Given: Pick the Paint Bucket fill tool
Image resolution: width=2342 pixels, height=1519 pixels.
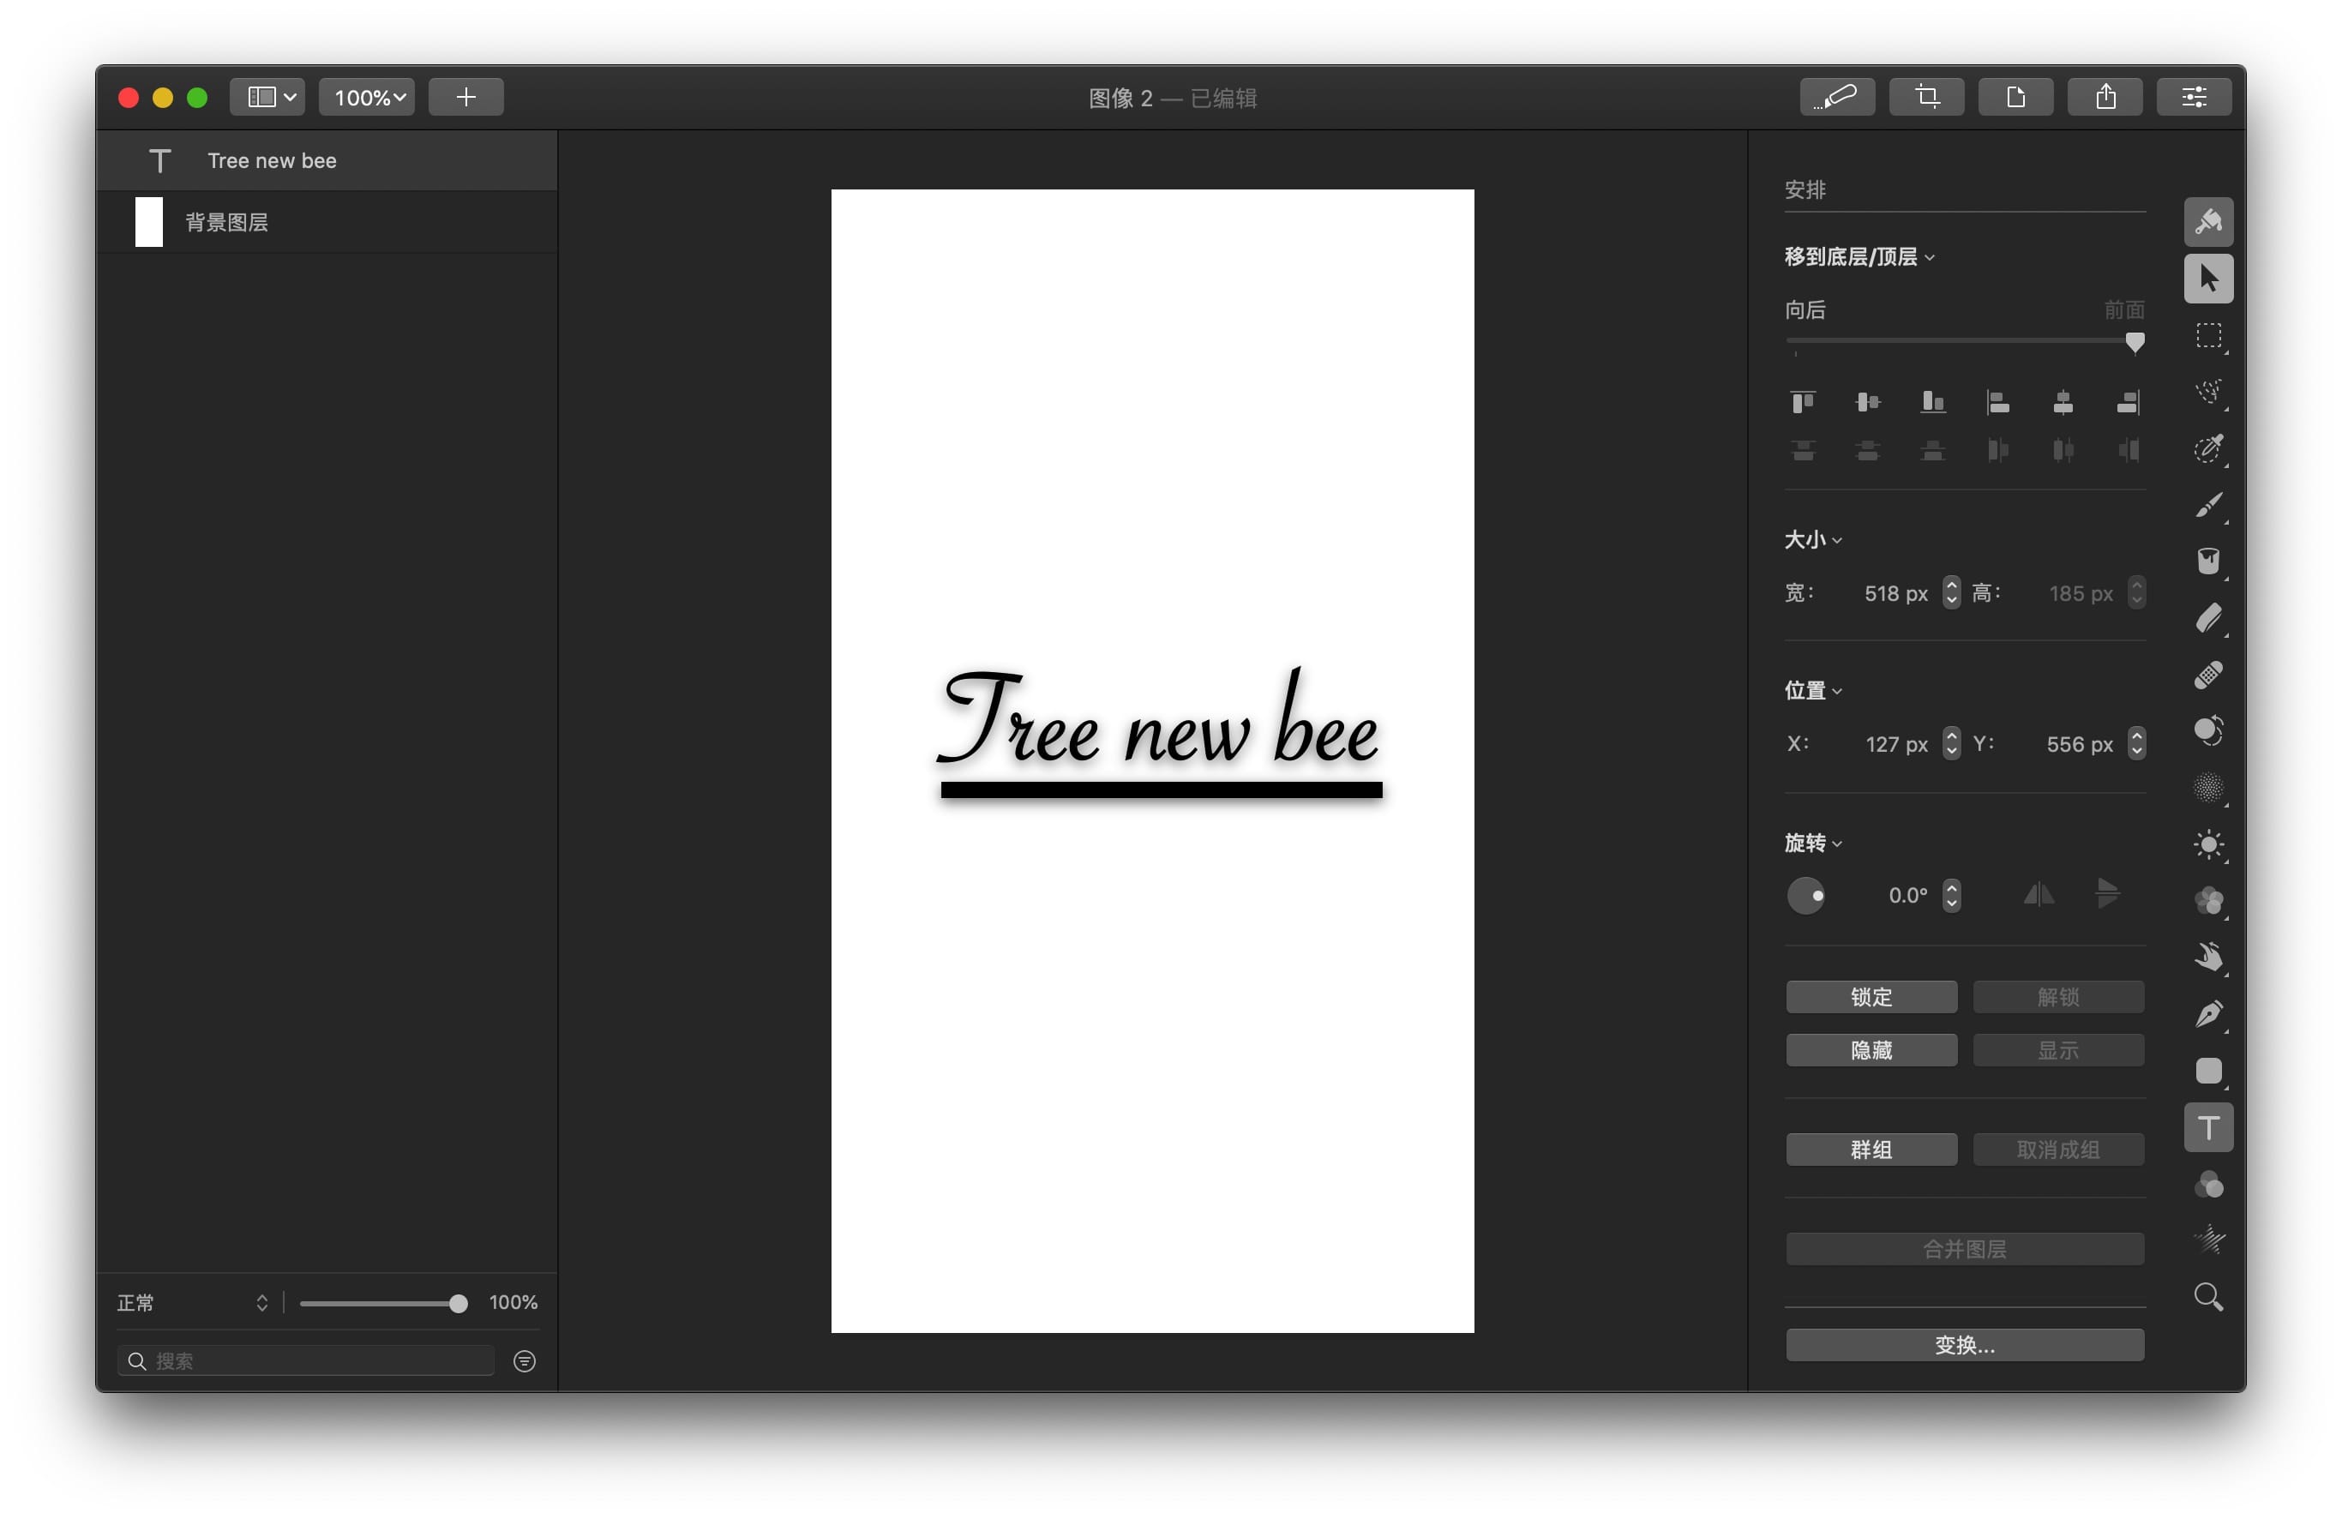Looking at the screenshot, I should pos(2207,561).
